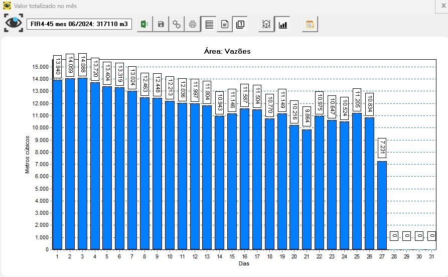Click the lowest bar at day 21
Viewport: 448px width, 277px height.
pyautogui.click(x=307, y=191)
